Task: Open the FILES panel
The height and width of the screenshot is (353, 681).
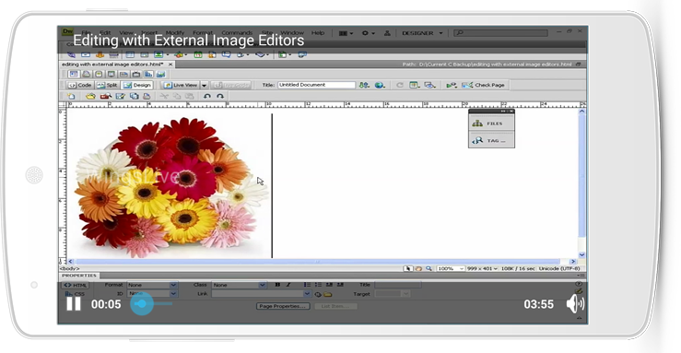Action: coord(491,124)
